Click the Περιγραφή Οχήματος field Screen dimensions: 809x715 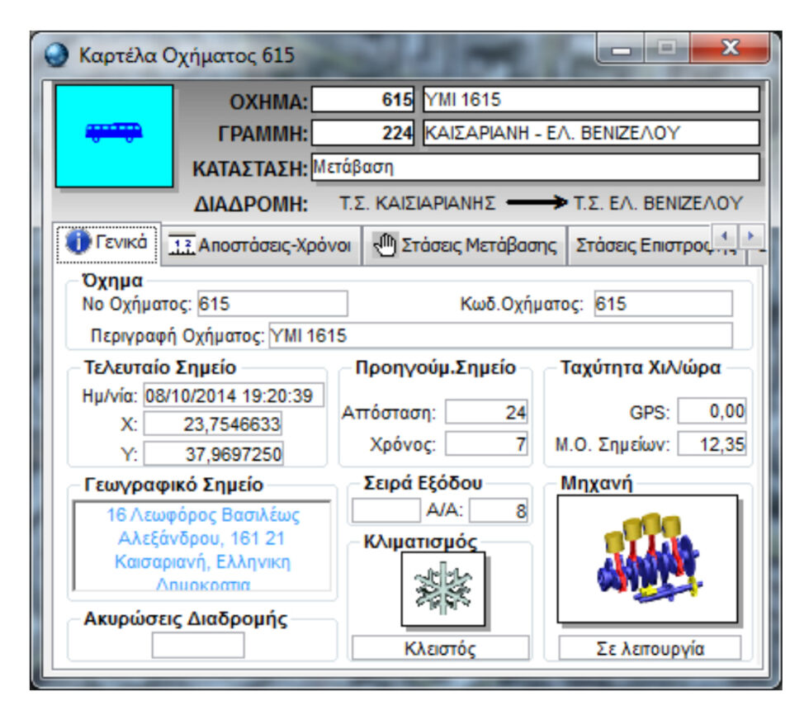500,336
